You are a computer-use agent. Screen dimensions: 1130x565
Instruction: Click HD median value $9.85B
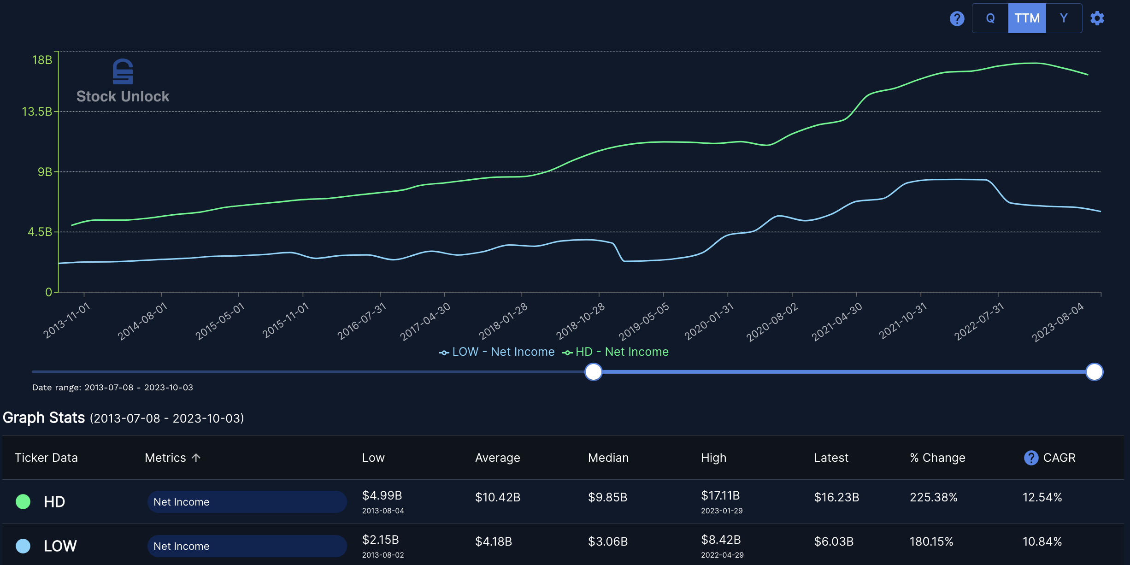coord(607,497)
